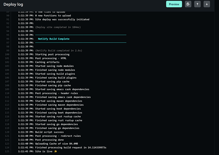
Task: Open the deploy Preview button
Action: (x=174, y=4)
